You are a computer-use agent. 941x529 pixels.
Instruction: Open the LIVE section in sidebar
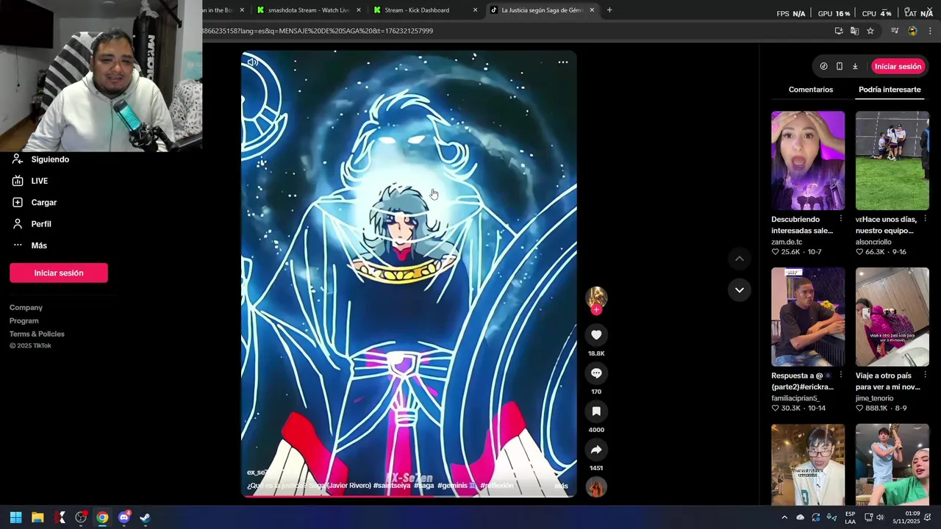click(x=40, y=181)
